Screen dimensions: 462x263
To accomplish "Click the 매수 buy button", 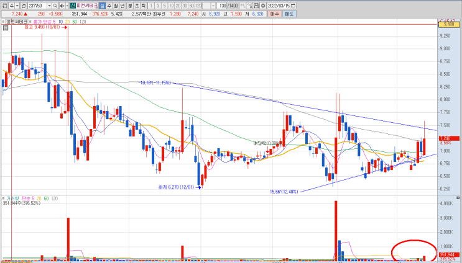I will coord(275,14).
